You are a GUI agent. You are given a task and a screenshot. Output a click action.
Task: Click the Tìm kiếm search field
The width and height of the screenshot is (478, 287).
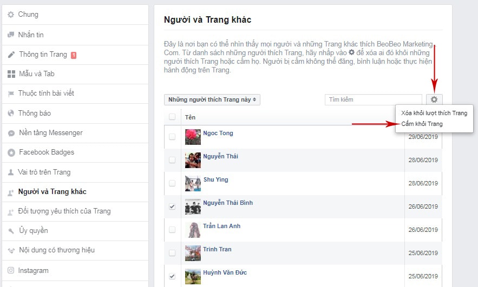[373, 99]
